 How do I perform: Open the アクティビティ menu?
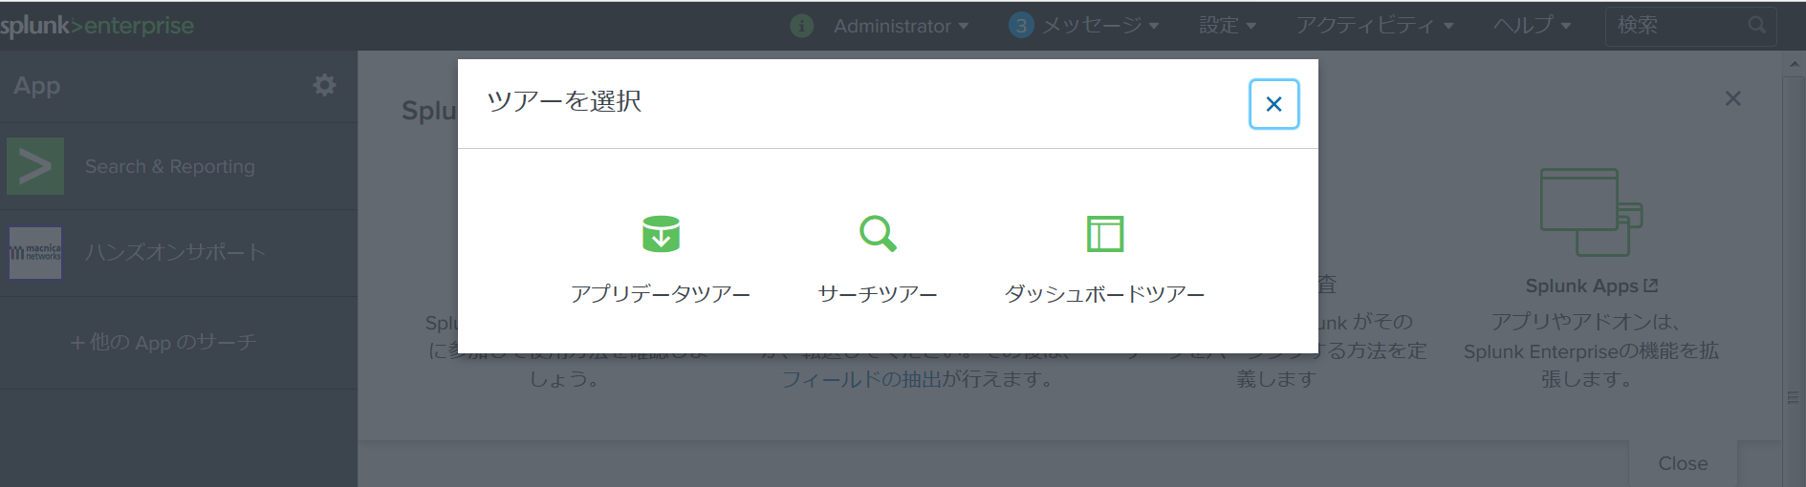pyautogui.click(x=1375, y=26)
